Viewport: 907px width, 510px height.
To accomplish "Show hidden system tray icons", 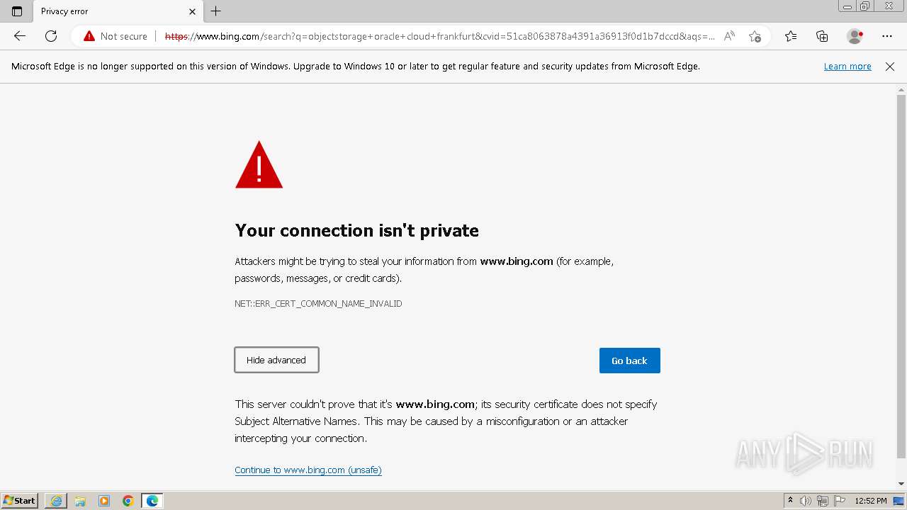I will (x=790, y=501).
